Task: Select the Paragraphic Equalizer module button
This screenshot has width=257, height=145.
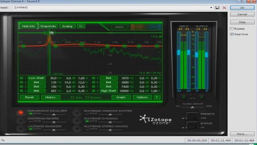Action: click(20, 113)
